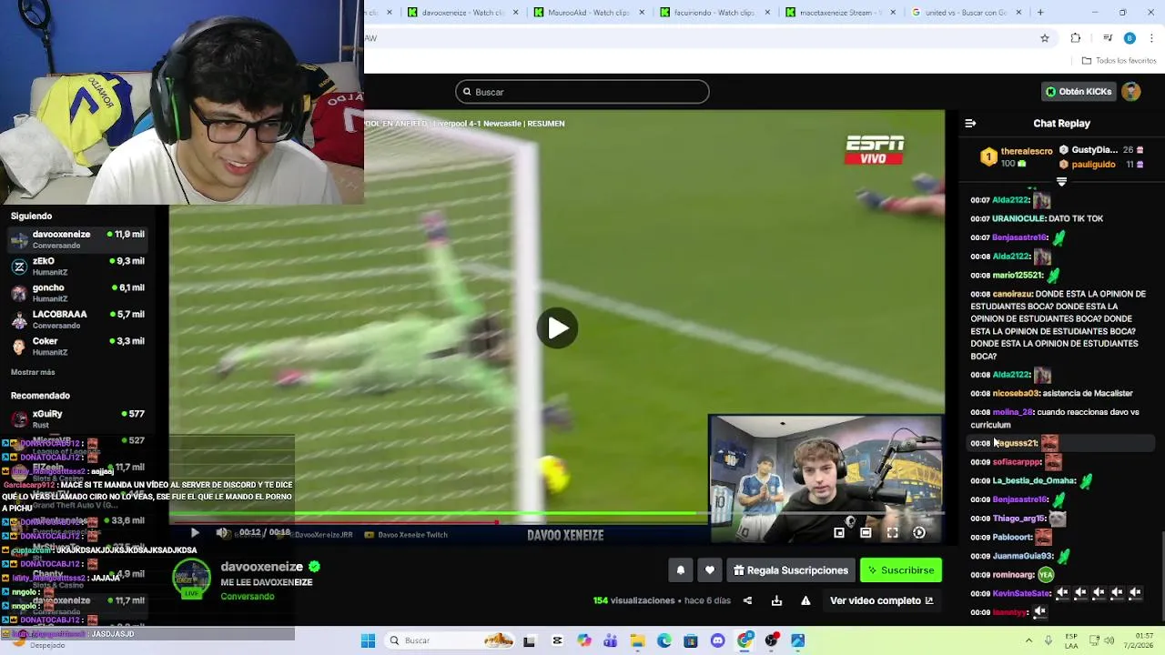1165x655 pixels.
Task: Open the tray microphone indicator
Action: [x=1048, y=640]
